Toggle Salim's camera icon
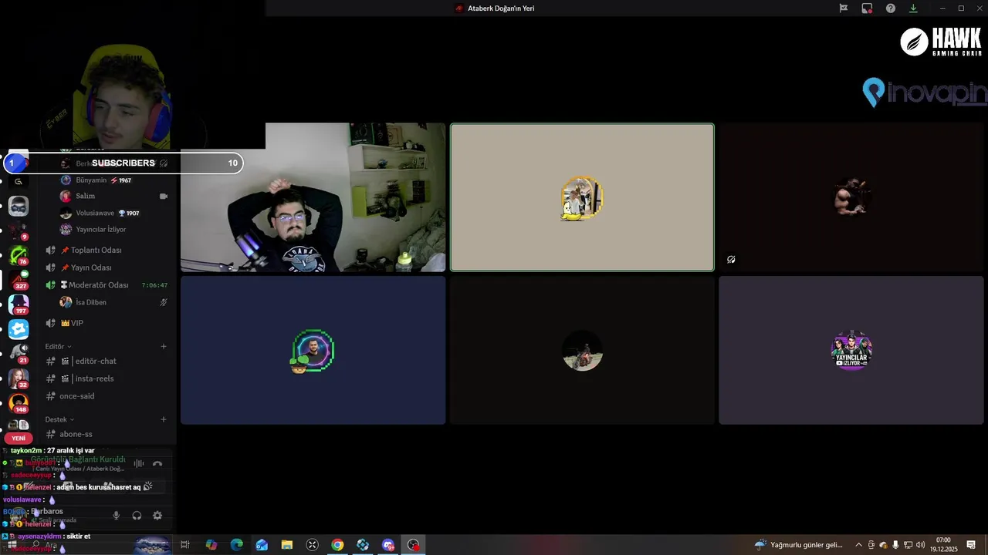Image resolution: width=988 pixels, height=555 pixels. pyautogui.click(x=164, y=197)
